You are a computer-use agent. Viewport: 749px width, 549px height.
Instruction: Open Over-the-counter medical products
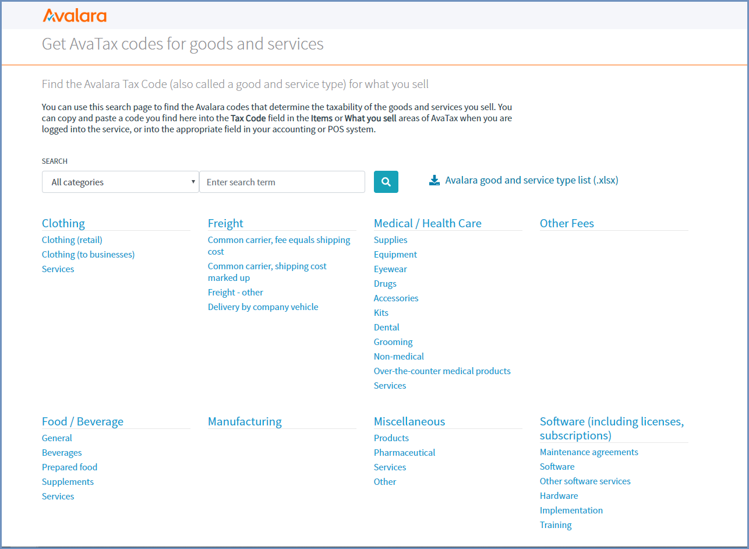(442, 371)
